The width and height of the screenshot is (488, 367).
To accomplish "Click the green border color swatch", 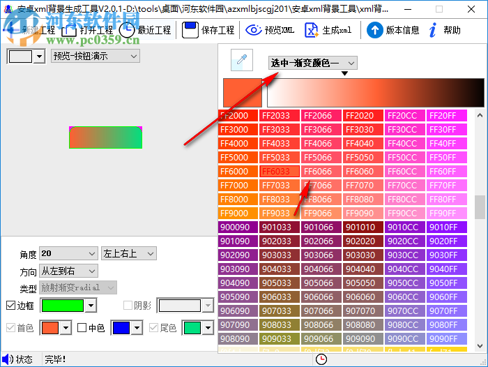I will pyautogui.click(x=63, y=306).
